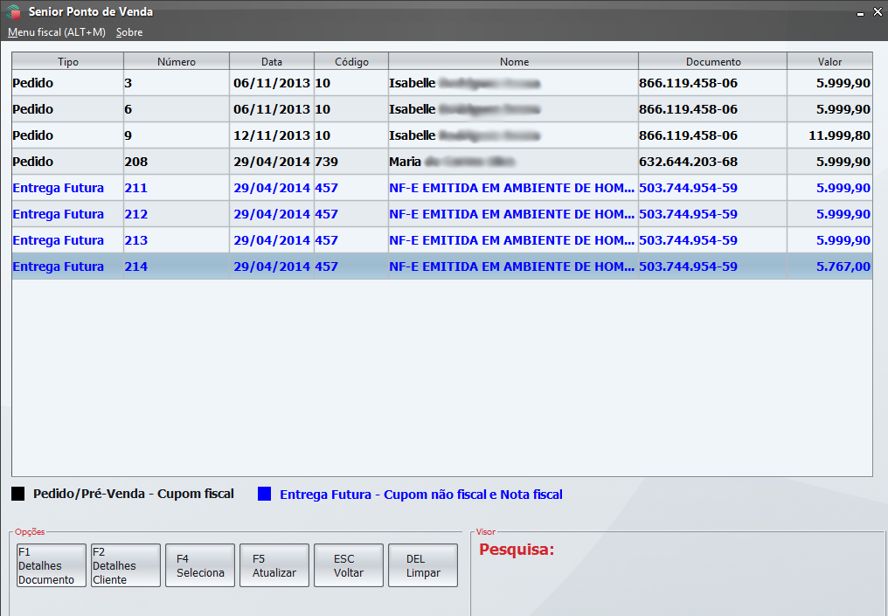Select the Pedido row number 208
The width and height of the screenshot is (888, 616).
pyautogui.click(x=441, y=162)
